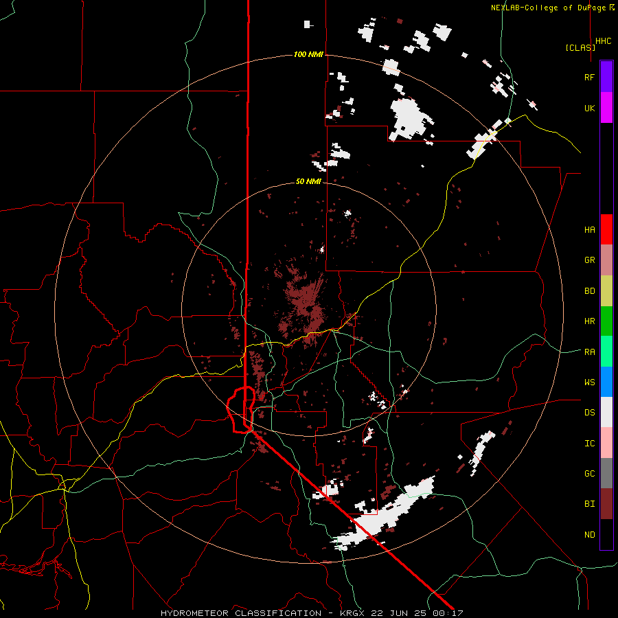Click the NEXLAB-College of DuPage credit text
The height and width of the screenshot is (618, 618).
point(548,8)
